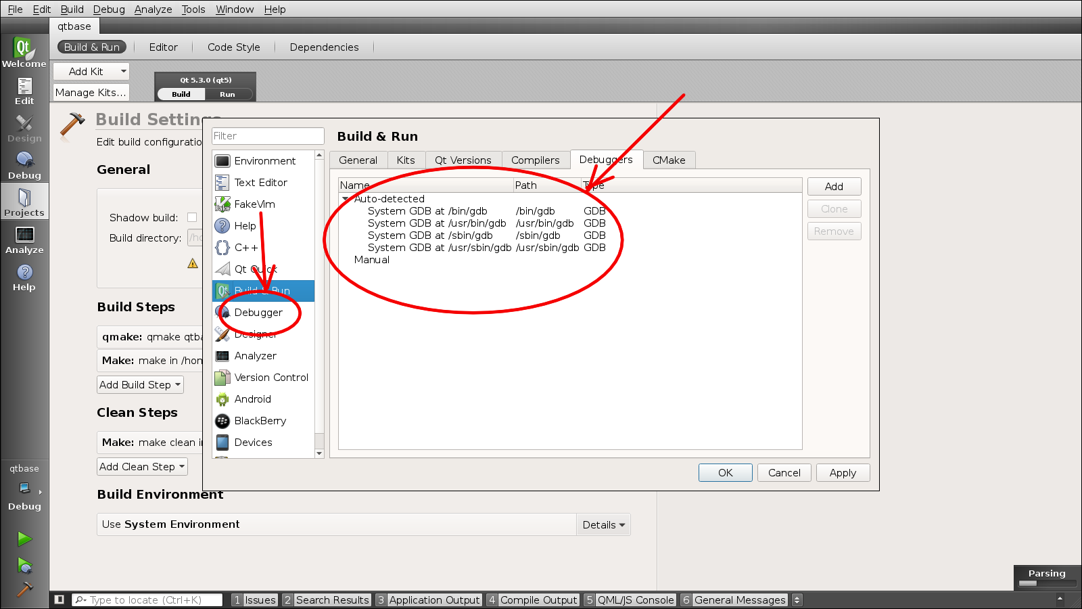The height and width of the screenshot is (609, 1082).
Task: Click the Apply button
Action: 843,473
